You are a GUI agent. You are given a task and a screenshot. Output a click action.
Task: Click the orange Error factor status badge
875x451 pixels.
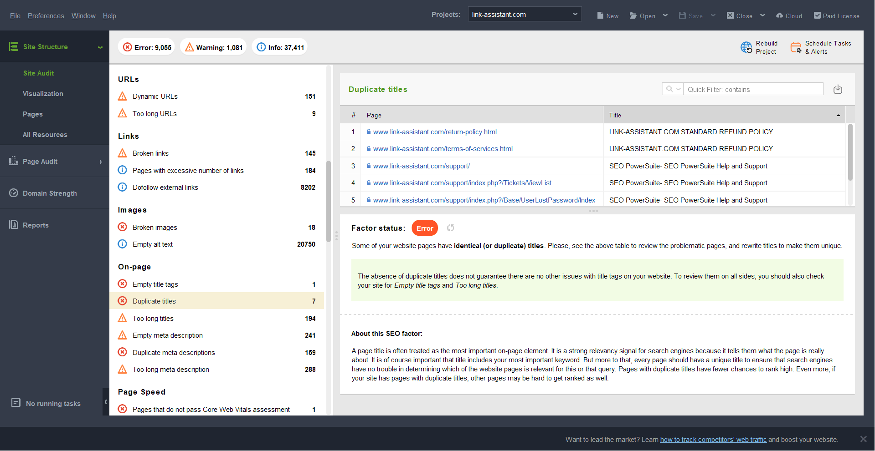(425, 228)
